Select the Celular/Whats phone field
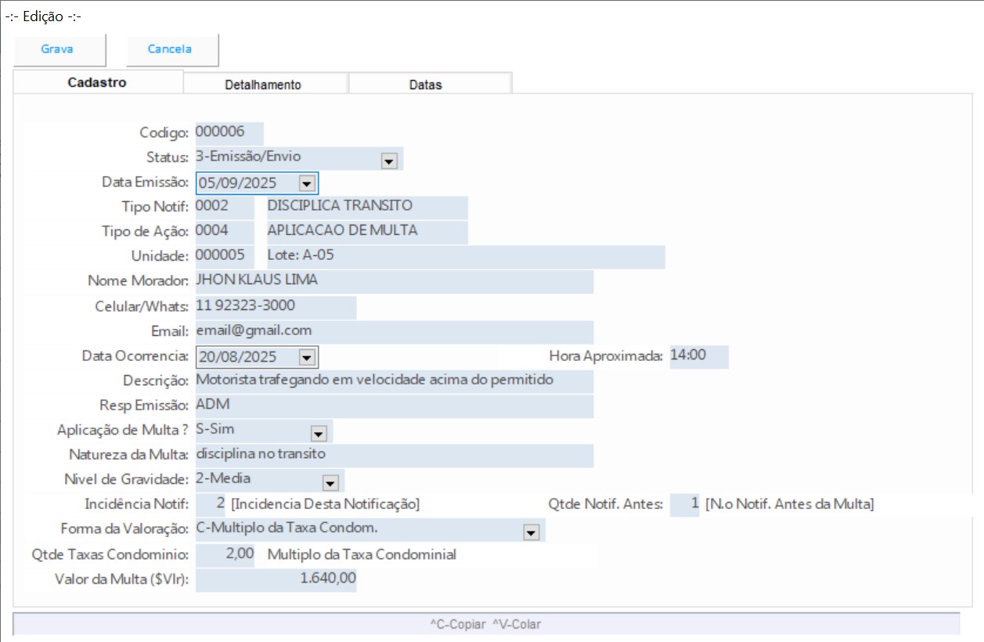Screen dimensions: 984x642 [275, 306]
